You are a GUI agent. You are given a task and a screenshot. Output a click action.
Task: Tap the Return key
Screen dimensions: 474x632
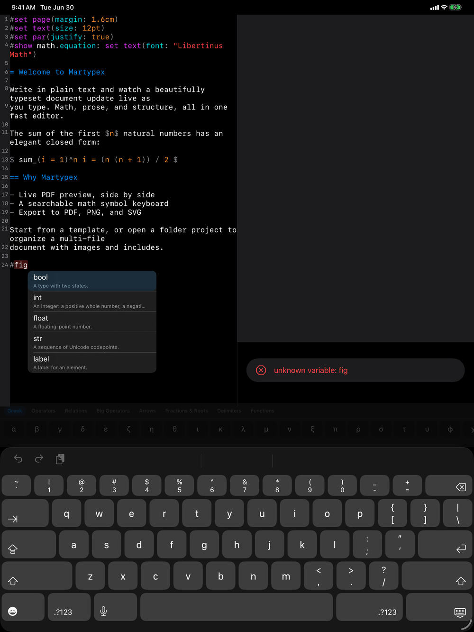[x=445, y=545]
